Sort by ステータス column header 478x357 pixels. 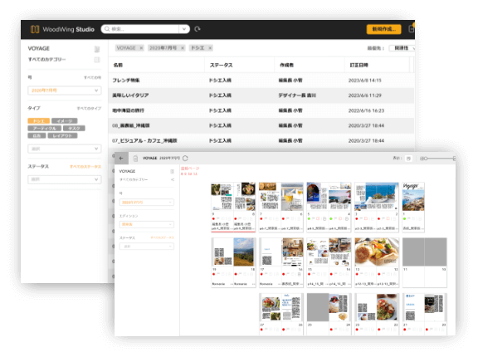point(221,66)
